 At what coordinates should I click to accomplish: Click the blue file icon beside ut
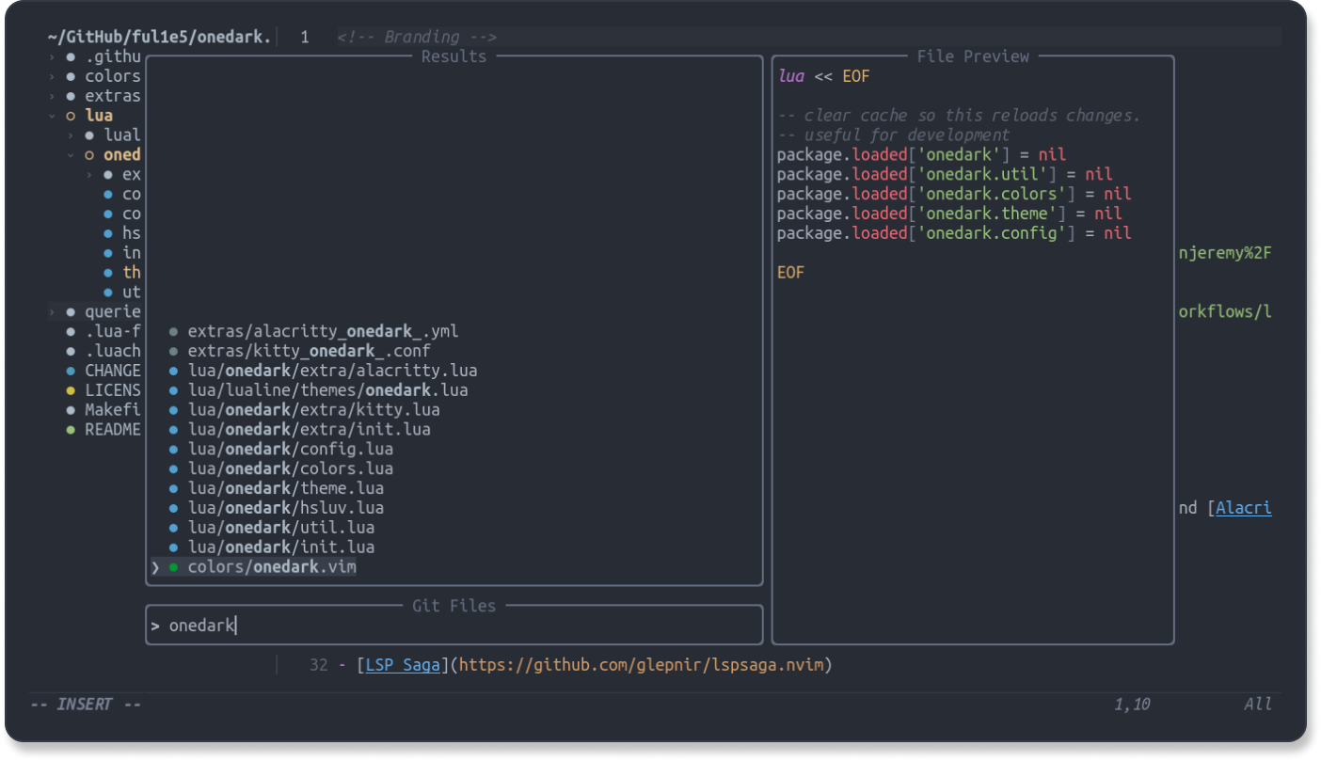pos(108,293)
